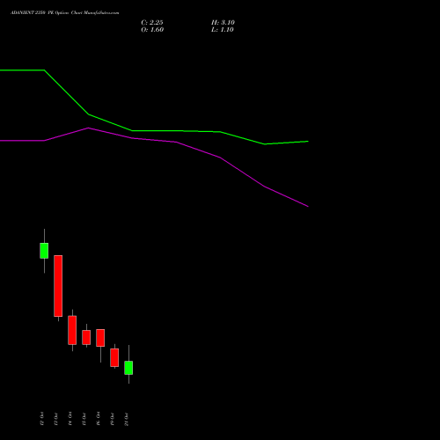Click the "16 Oct" date axis label

(x=99, y=419)
